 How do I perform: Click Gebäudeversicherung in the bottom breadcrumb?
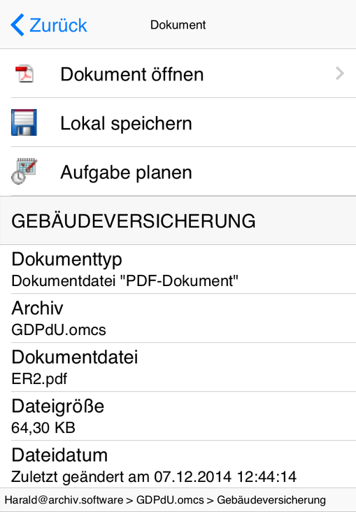(271, 500)
